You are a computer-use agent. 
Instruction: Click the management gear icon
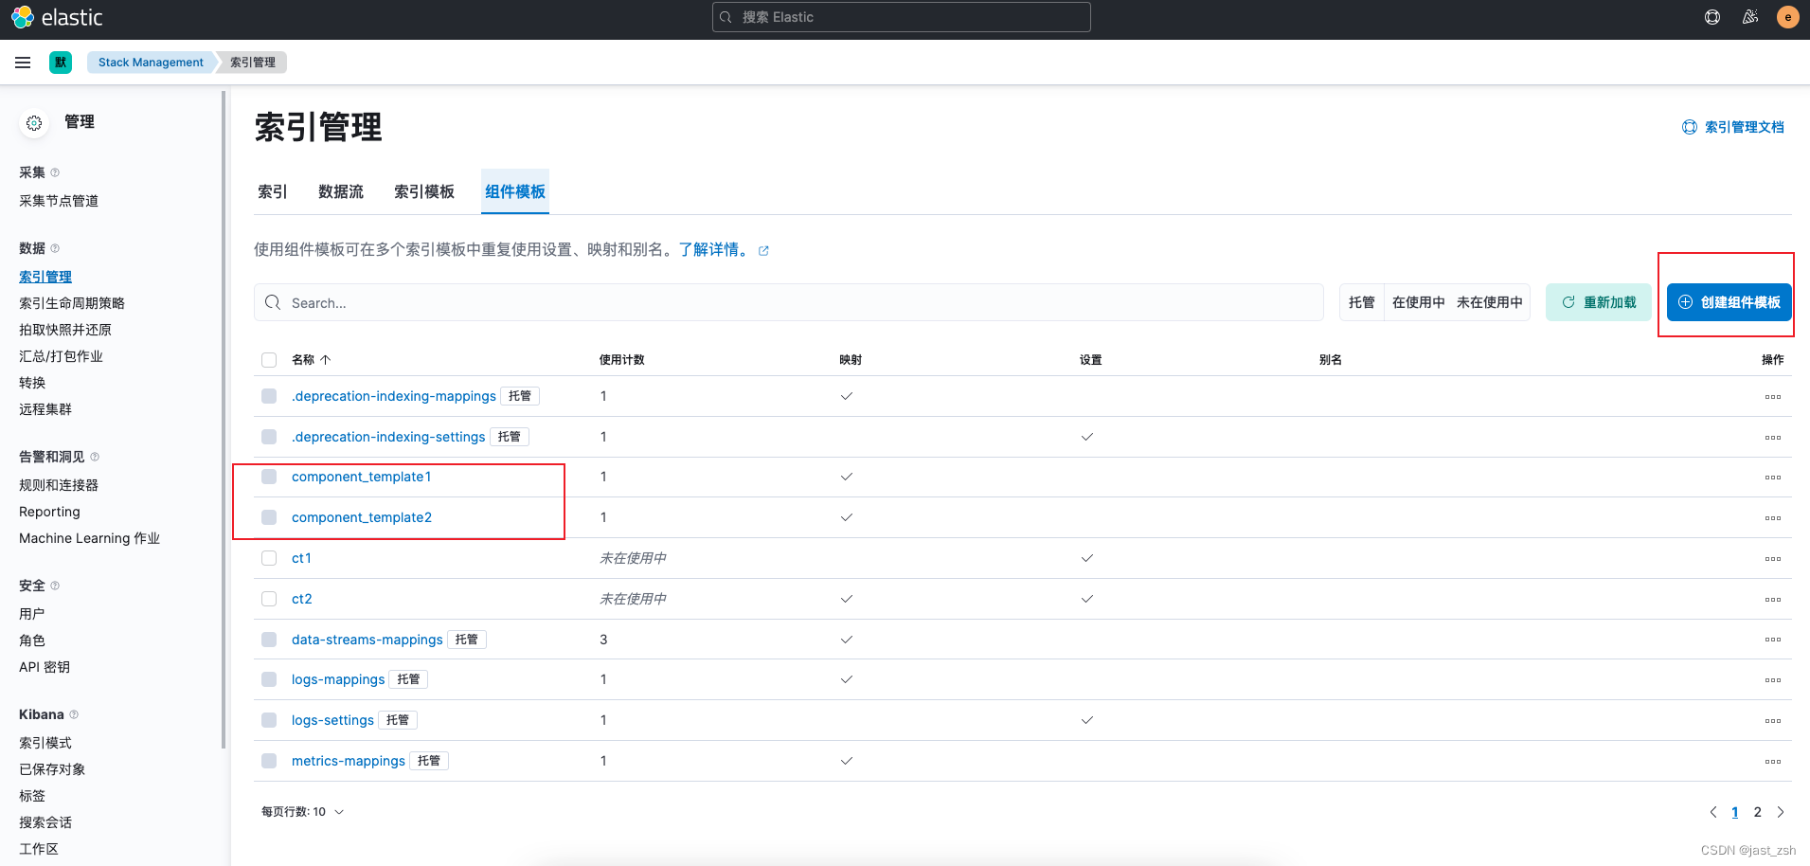pos(34,123)
